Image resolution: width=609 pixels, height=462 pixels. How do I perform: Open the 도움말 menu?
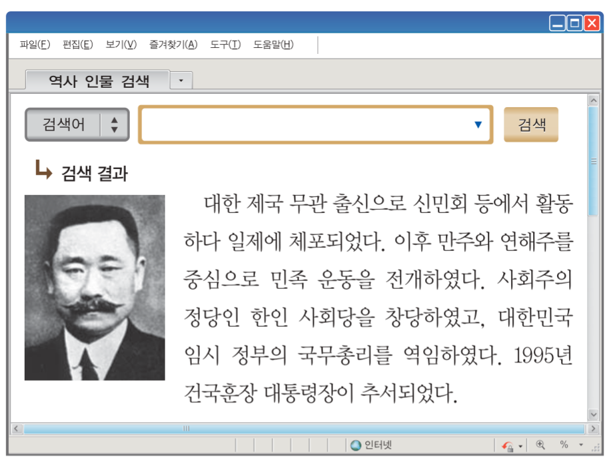273,45
